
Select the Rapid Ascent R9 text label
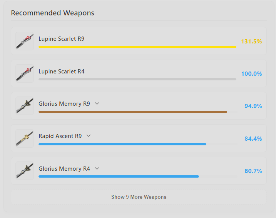(60, 136)
